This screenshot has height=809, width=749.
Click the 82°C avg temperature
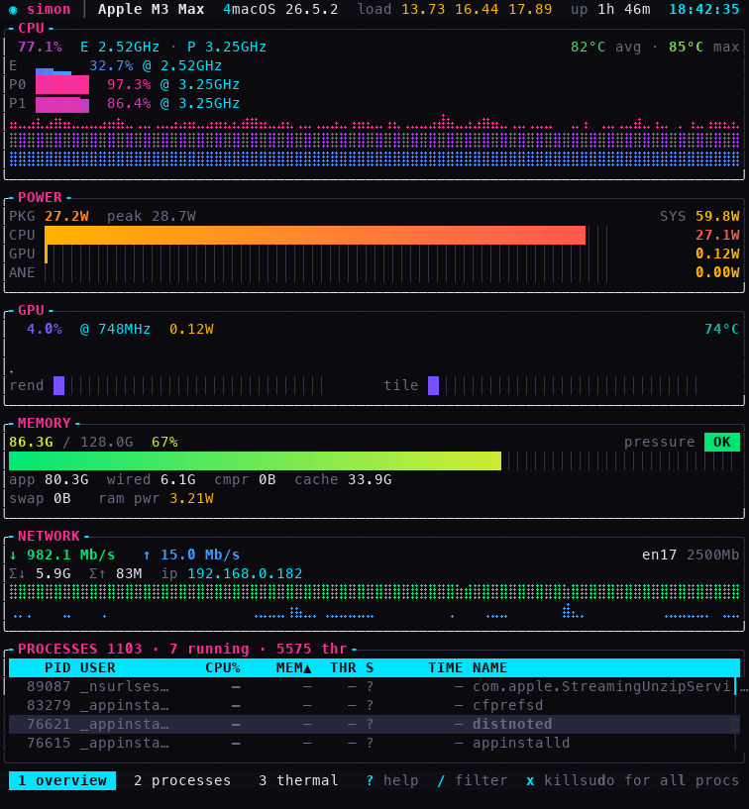click(x=588, y=47)
